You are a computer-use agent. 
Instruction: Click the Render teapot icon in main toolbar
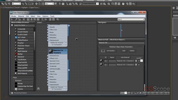click(133, 4)
